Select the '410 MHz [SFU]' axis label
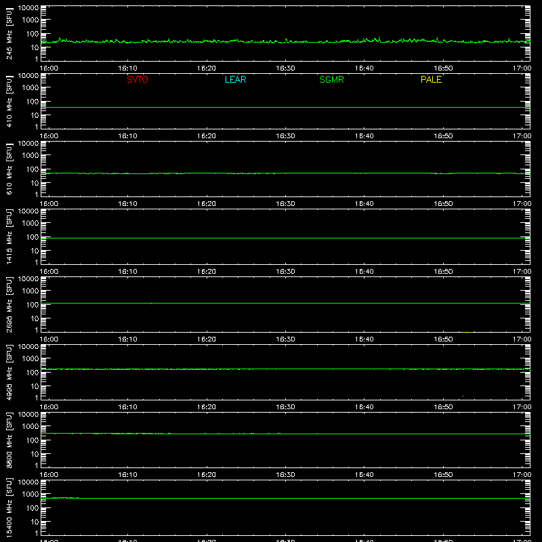The height and width of the screenshot is (542, 542). [x=9, y=101]
